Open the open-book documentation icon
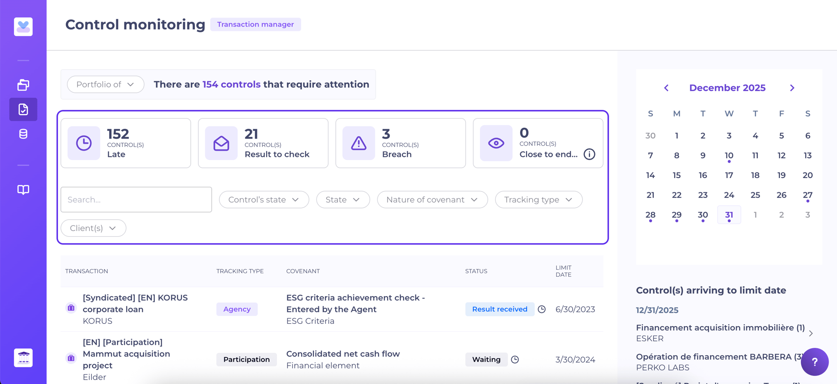This screenshot has height=384, width=837. pos(23,190)
